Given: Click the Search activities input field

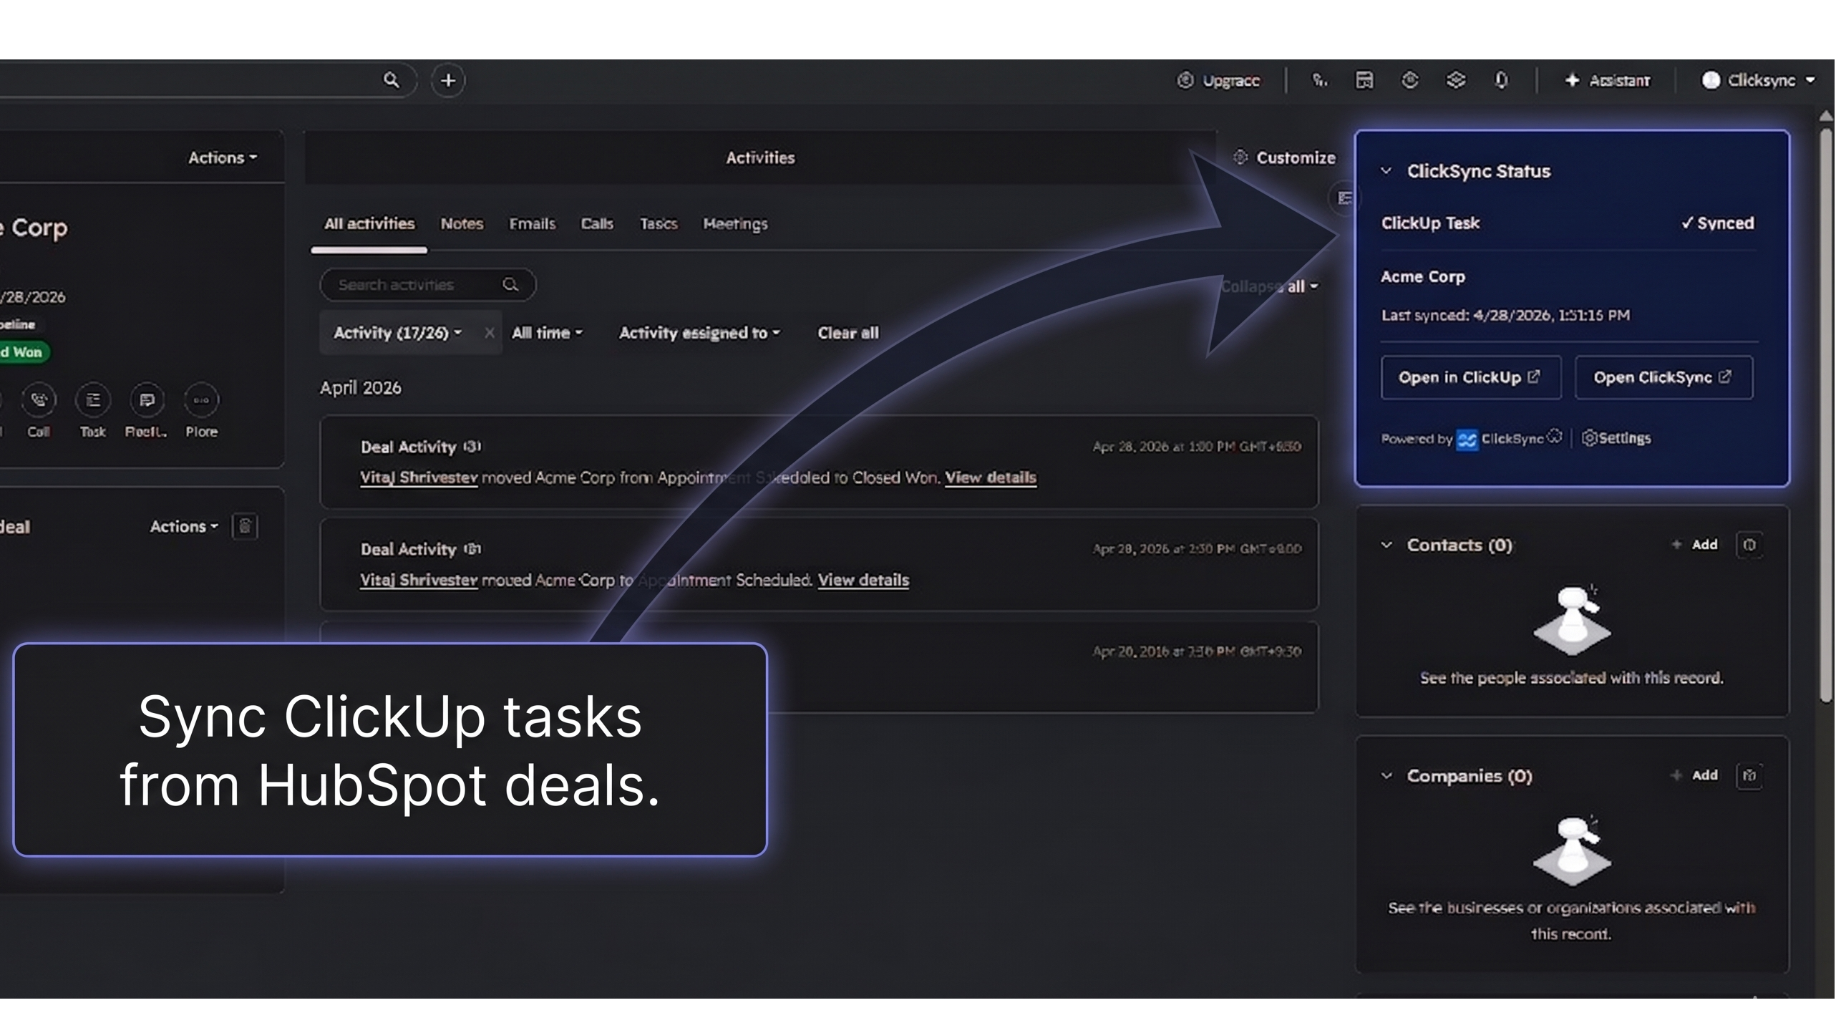Looking at the screenshot, I should [x=427, y=285].
